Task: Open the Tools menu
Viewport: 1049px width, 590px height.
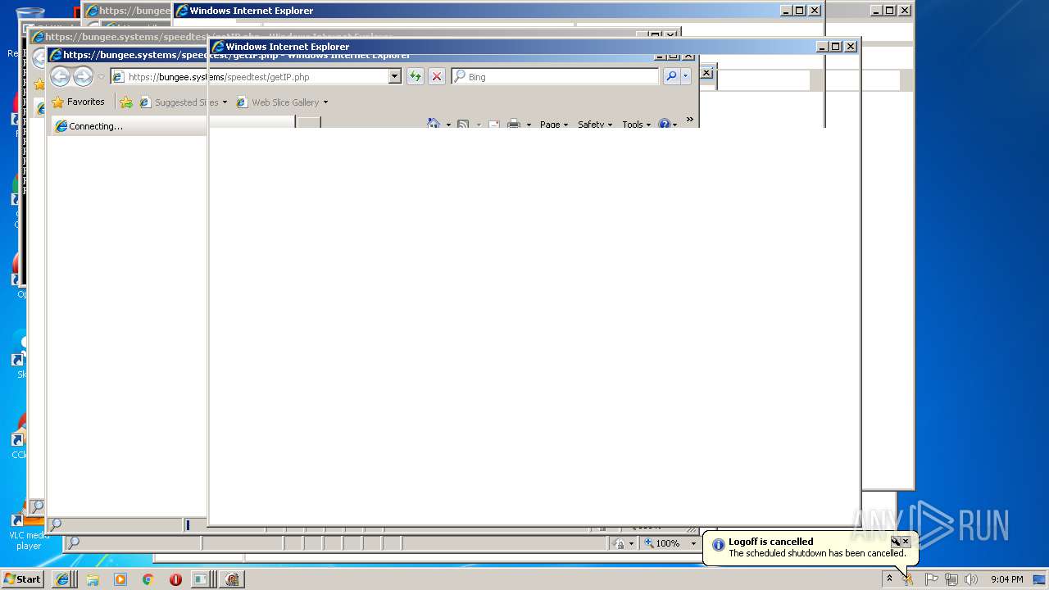Action: (x=636, y=125)
